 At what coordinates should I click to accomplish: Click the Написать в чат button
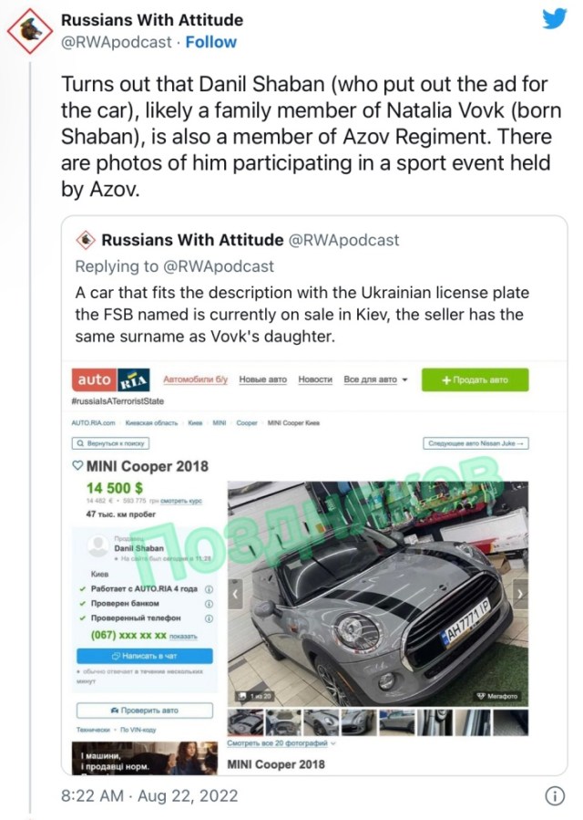coord(144,656)
